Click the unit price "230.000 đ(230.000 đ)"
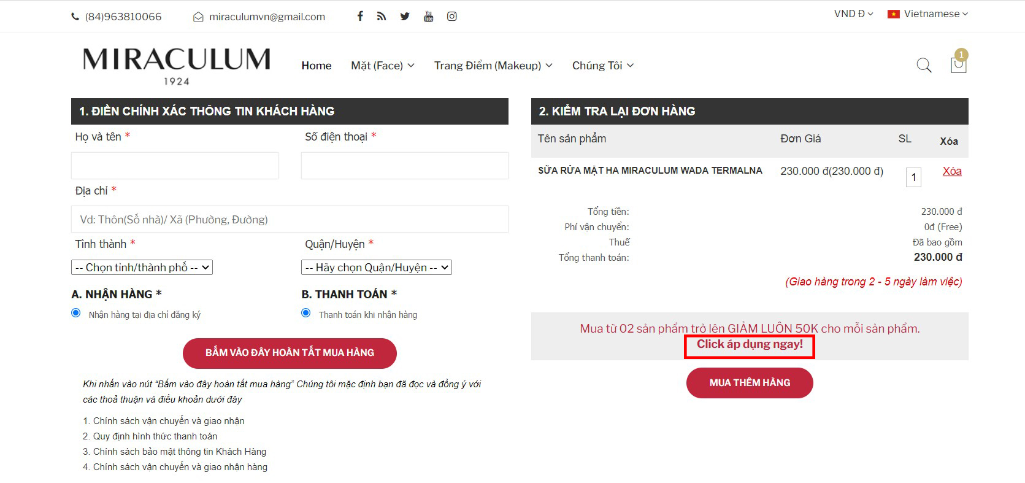The image size is (1025, 483). pos(832,171)
